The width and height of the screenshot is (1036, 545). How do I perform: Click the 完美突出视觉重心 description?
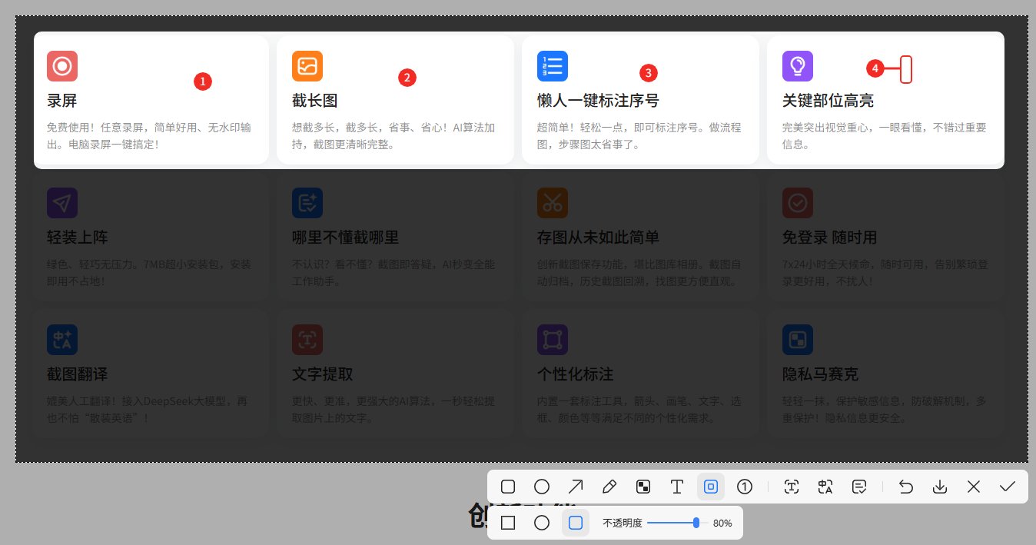[884, 135]
